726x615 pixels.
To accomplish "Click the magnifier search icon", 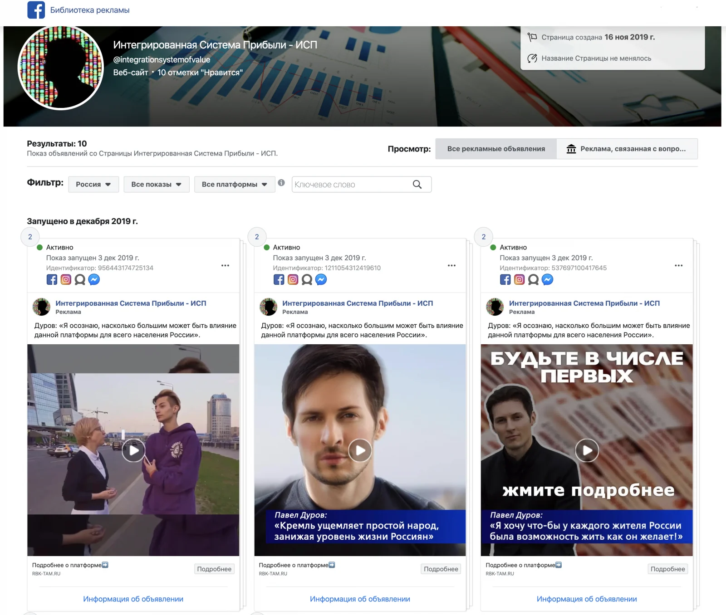I will click(x=417, y=184).
